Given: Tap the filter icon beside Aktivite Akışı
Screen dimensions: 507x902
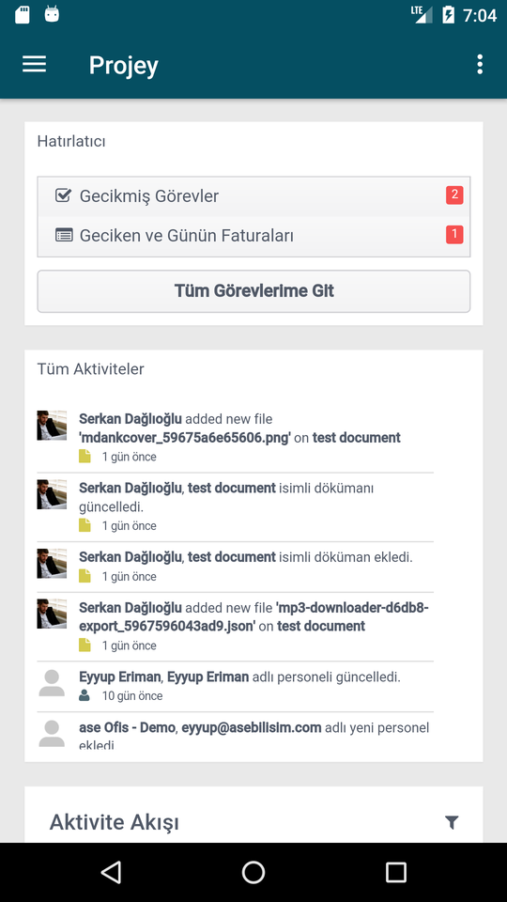Looking at the screenshot, I should [x=452, y=822].
